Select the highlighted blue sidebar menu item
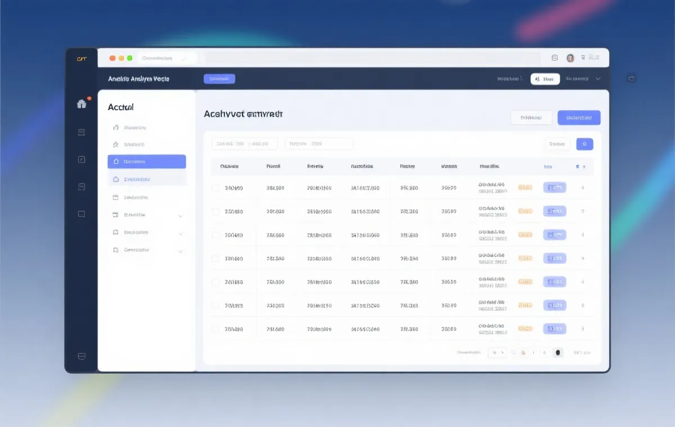This screenshot has height=427, width=675. [147, 162]
